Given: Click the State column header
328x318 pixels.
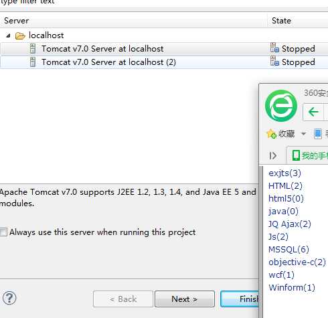Looking at the screenshot, I should 298,21.
